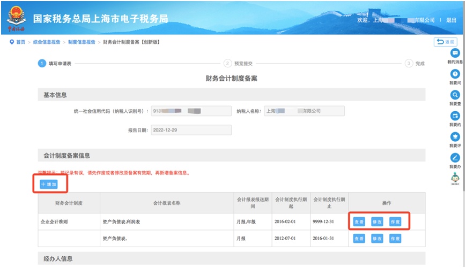The image size is (466, 268).
Task: Click the 纳税人名称 input field
Action: 305,111
